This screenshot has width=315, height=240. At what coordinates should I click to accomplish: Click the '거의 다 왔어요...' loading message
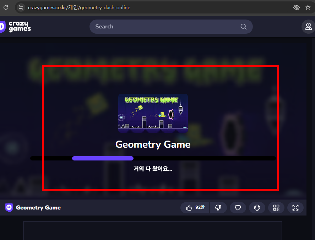[x=153, y=168]
